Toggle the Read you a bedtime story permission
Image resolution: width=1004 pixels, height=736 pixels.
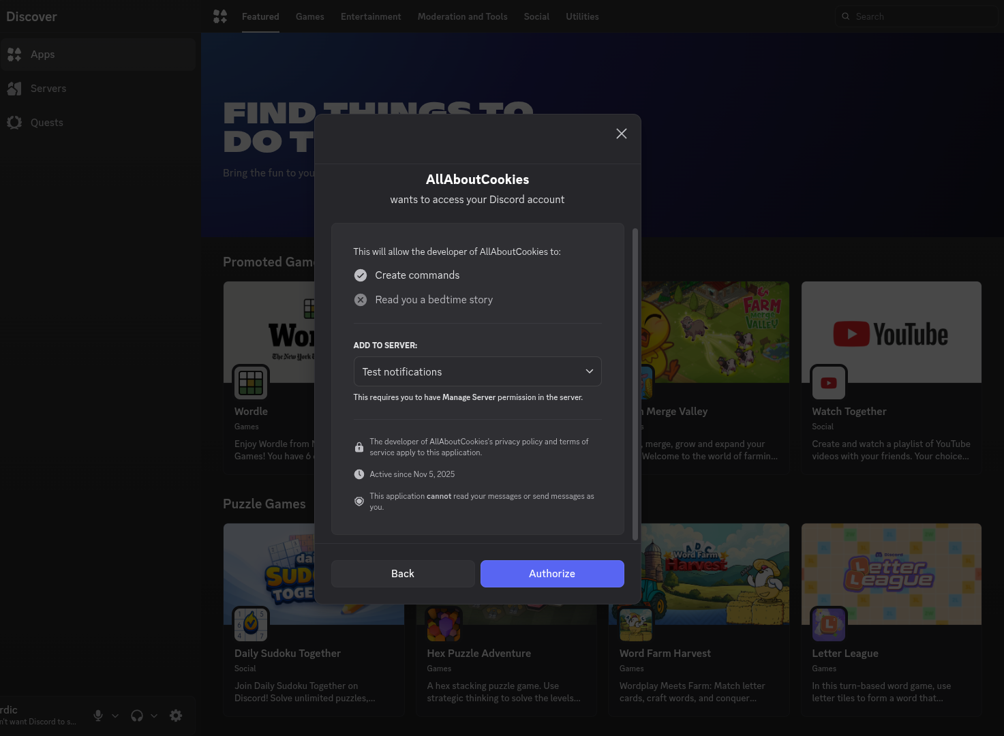tap(361, 300)
